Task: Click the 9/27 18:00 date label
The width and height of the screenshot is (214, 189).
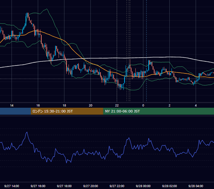Action: pyautogui.click(x=64, y=186)
